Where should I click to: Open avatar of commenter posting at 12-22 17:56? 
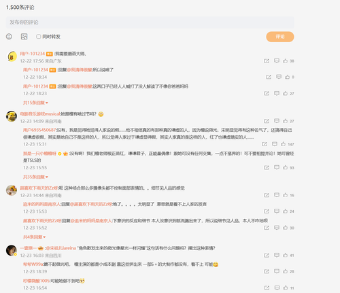(x=12, y=56)
